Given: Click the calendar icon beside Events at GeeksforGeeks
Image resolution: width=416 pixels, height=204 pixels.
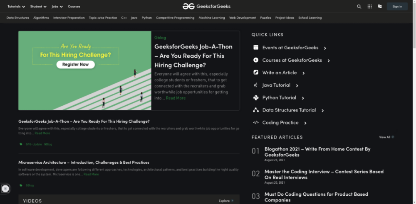Looking at the screenshot, I should [x=256, y=48].
